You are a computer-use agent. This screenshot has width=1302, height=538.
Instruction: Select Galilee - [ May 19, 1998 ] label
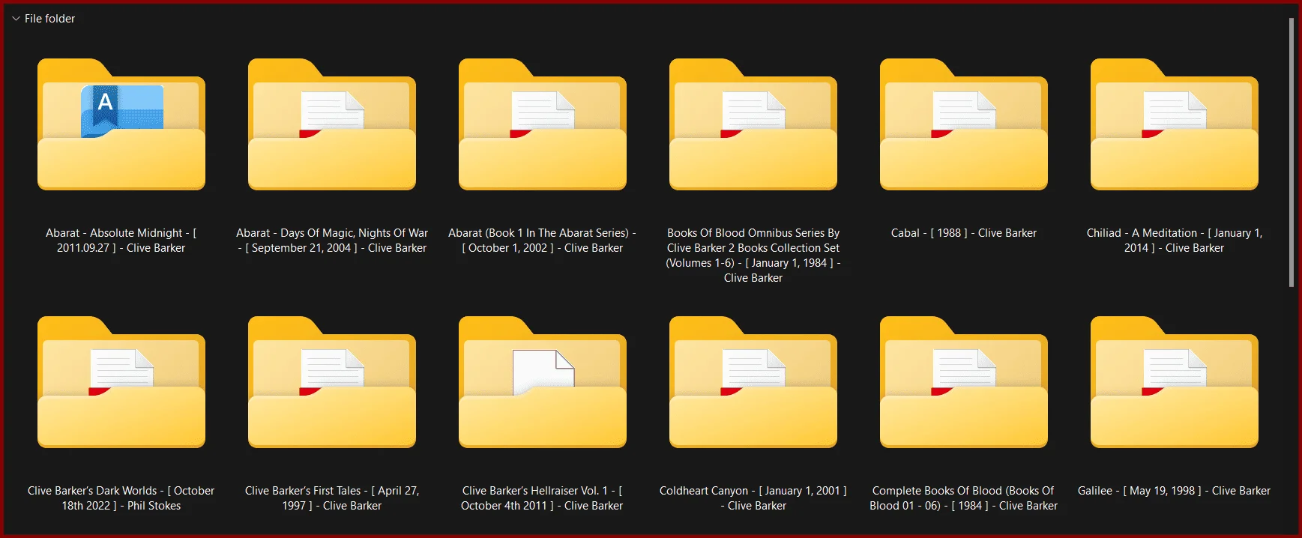[x=1175, y=491]
